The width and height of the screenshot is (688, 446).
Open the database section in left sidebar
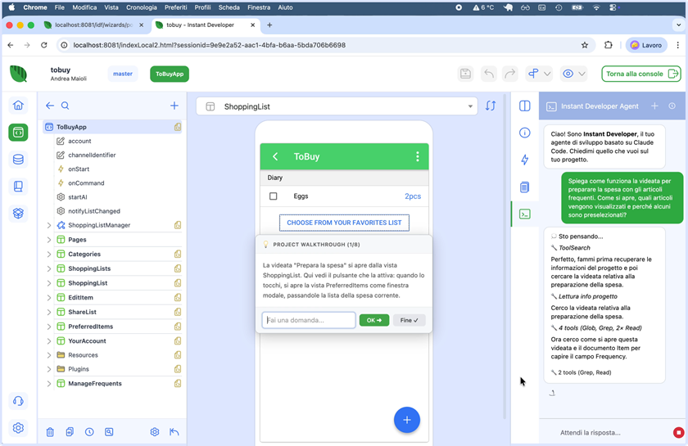(18, 160)
